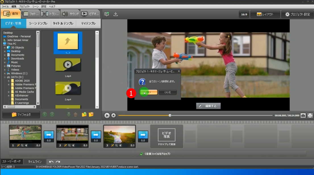Click magnifier icon on scene 2
This screenshot has height=175, width=314.
pos(69,145)
